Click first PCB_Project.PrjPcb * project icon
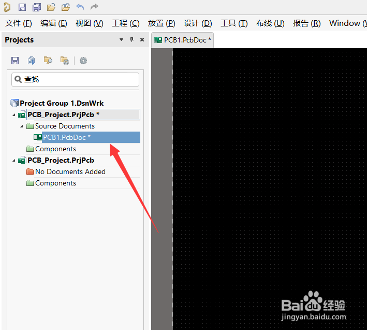Viewport: 367px width, 330px height. (x=22, y=115)
